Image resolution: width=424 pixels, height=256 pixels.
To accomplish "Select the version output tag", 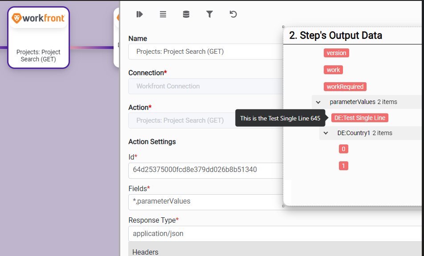I will point(336,53).
